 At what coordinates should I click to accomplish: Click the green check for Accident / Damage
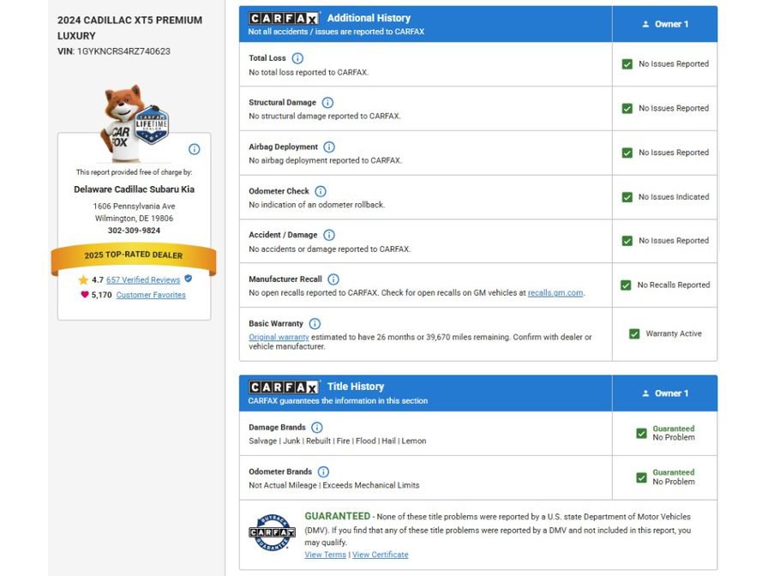pos(627,241)
